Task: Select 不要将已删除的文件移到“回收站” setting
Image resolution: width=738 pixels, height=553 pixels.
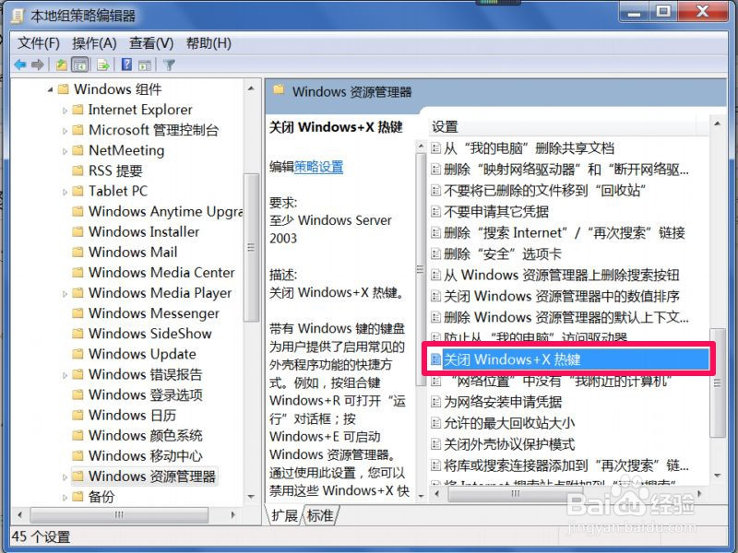Action: [544, 191]
